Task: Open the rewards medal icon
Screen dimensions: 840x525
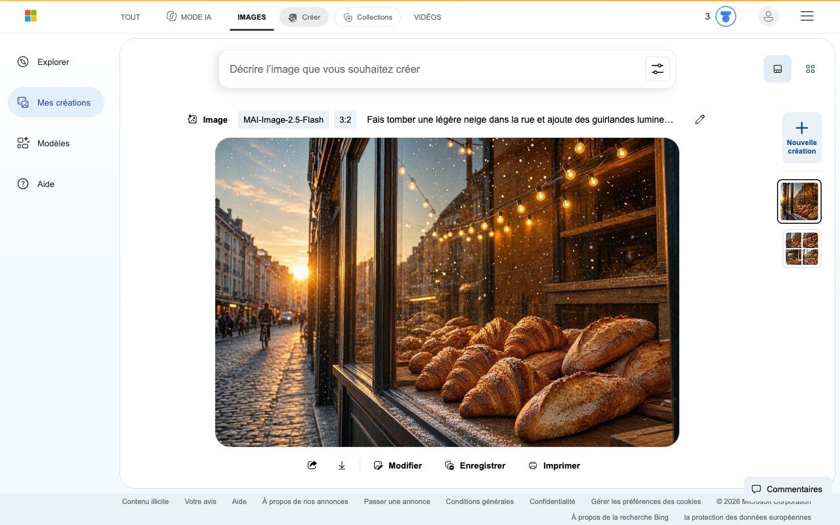Action: pos(725,16)
